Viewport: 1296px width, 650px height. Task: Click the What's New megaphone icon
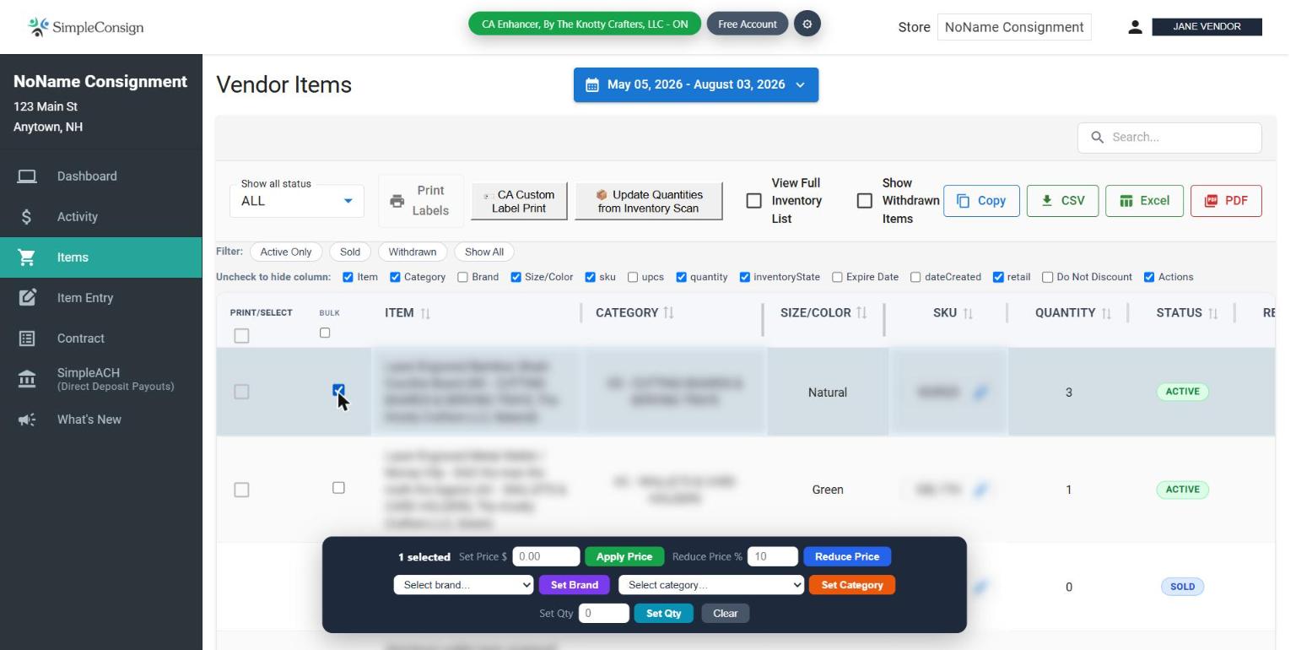[x=27, y=420]
